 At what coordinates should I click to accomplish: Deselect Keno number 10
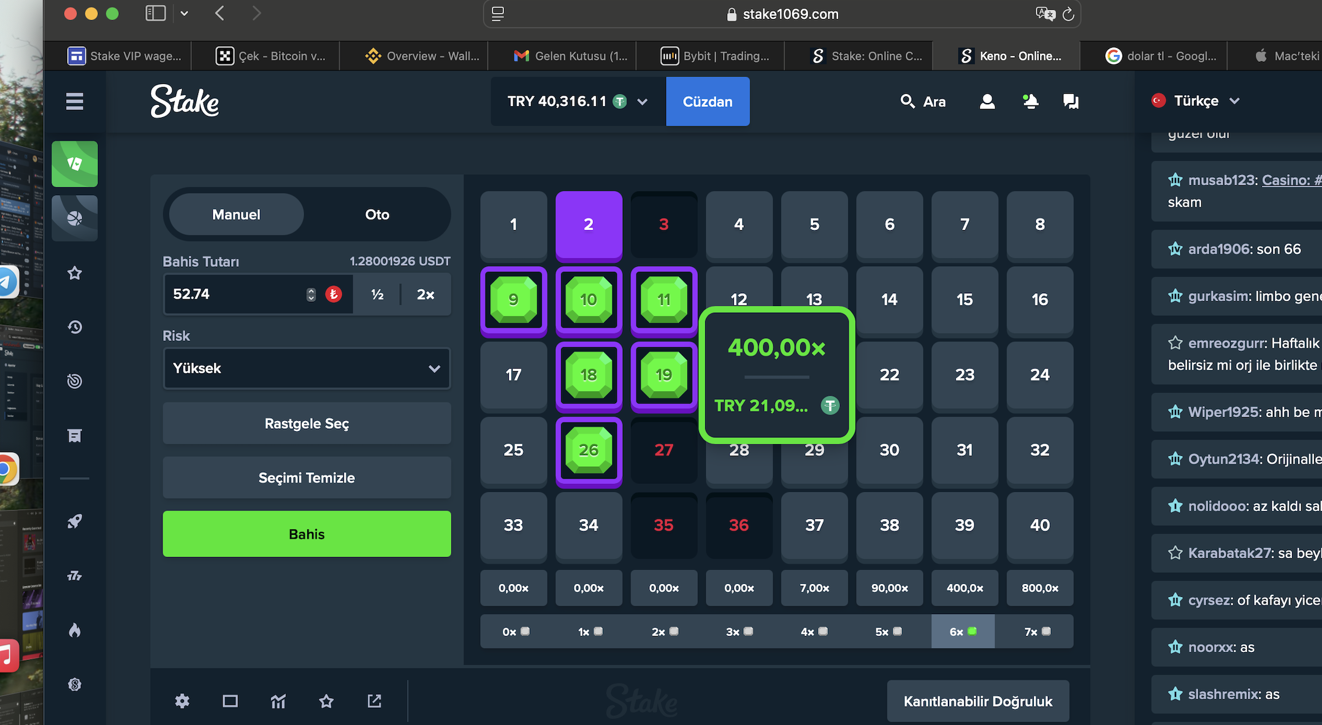589,300
